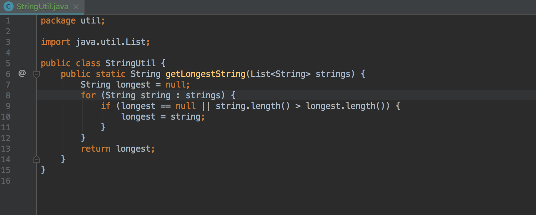
Task: Click the StringUtil class name on line 5
Action: coord(131,63)
